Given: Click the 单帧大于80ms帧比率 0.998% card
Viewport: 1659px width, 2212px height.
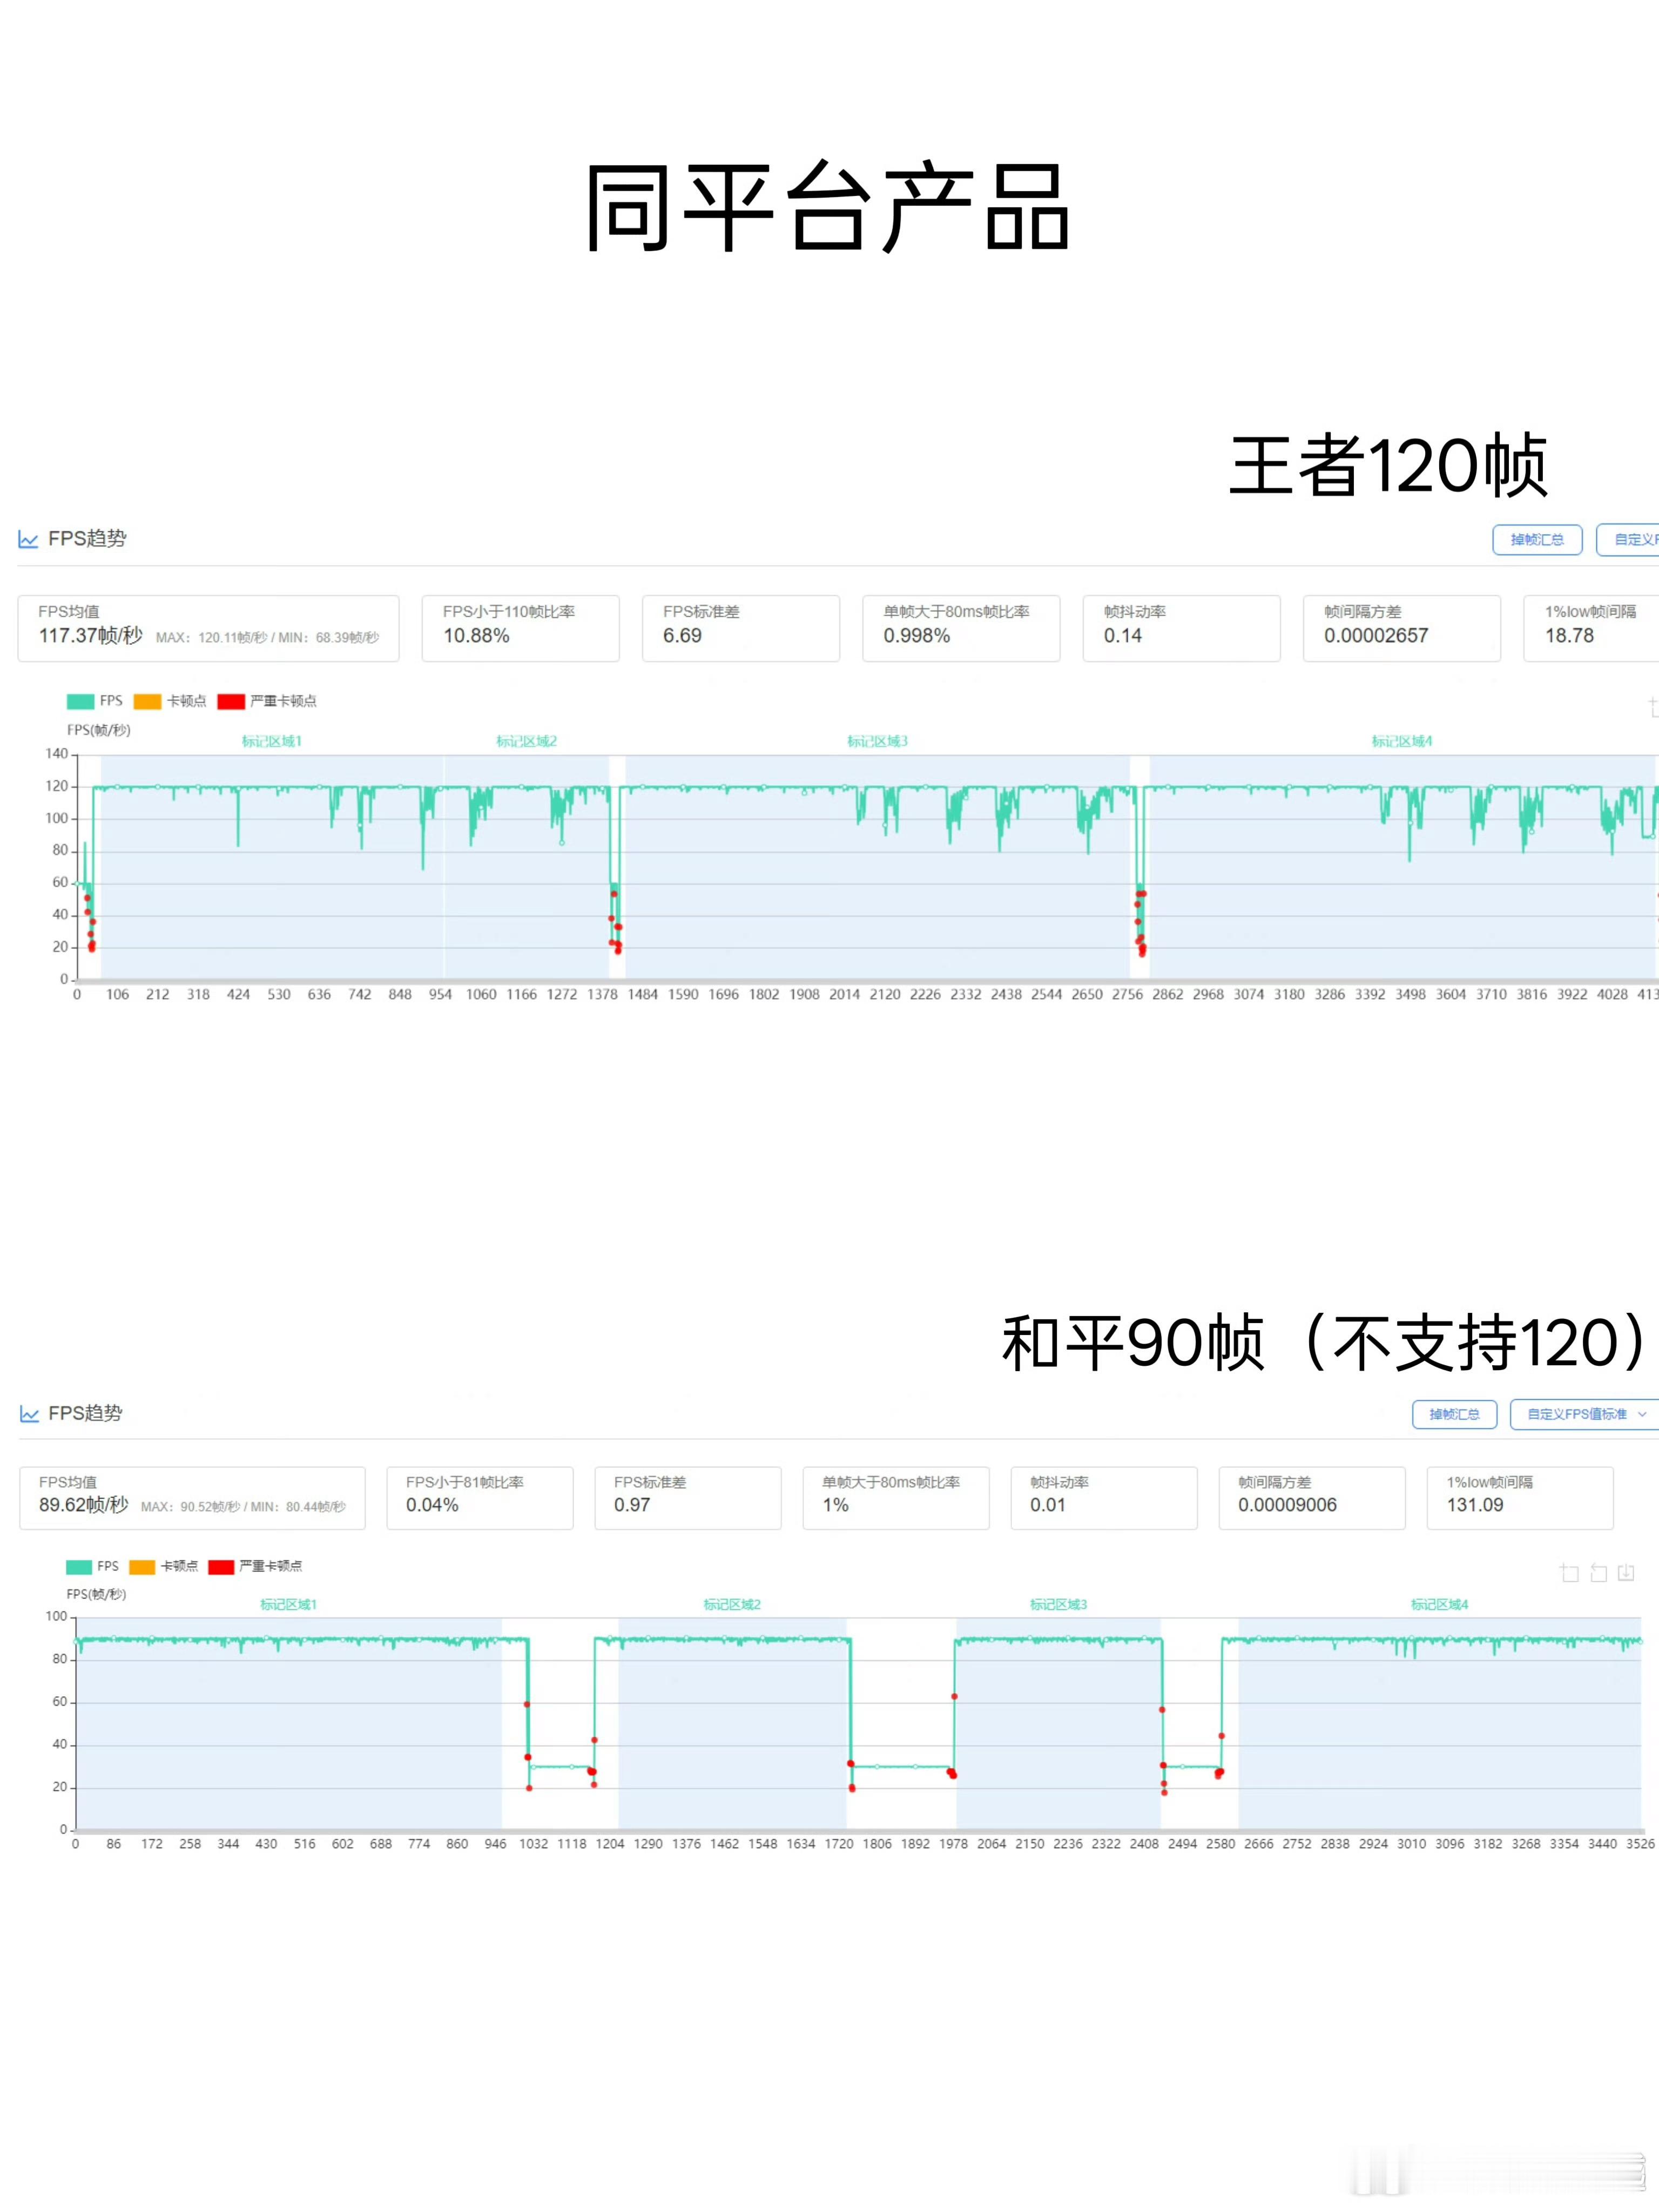Looking at the screenshot, I should 961,628.
